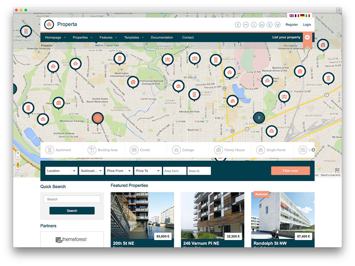Open the Facebook social icon
The height and width of the screenshot is (266, 355).
(x=237, y=24)
